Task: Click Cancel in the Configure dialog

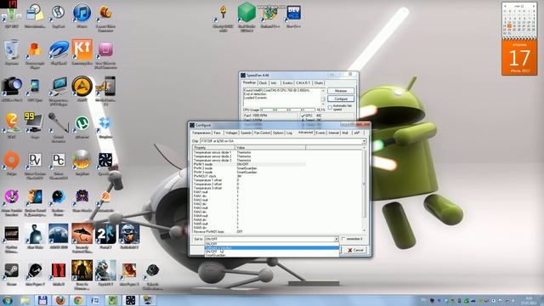Action: point(355,250)
